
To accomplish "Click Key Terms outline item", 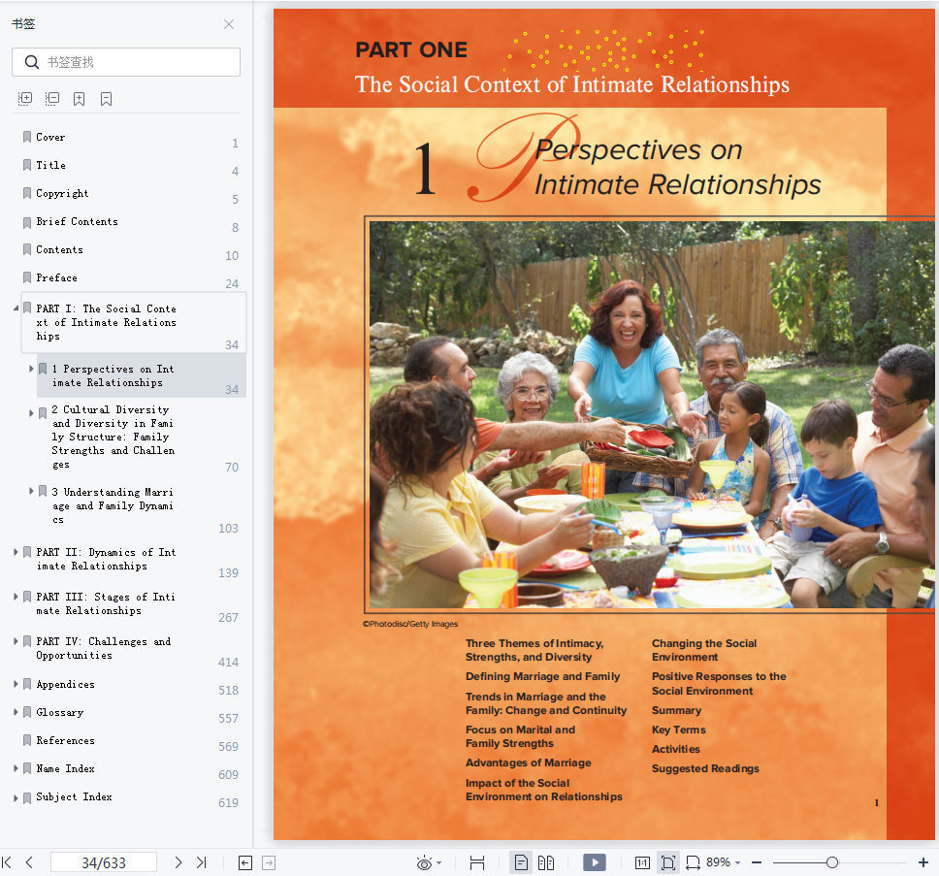I will click(678, 730).
